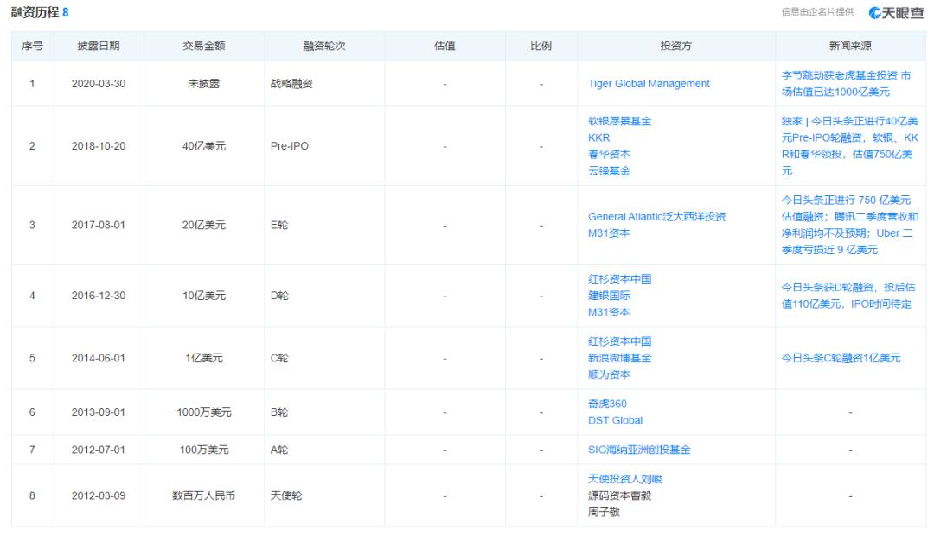
Task: Open news link 今日头条正进行750亿美元估值融资
Action: [849, 225]
